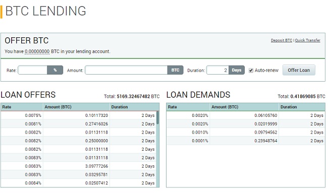Focus the Amount input field
The width and height of the screenshot is (328, 193).
click(126, 70)
